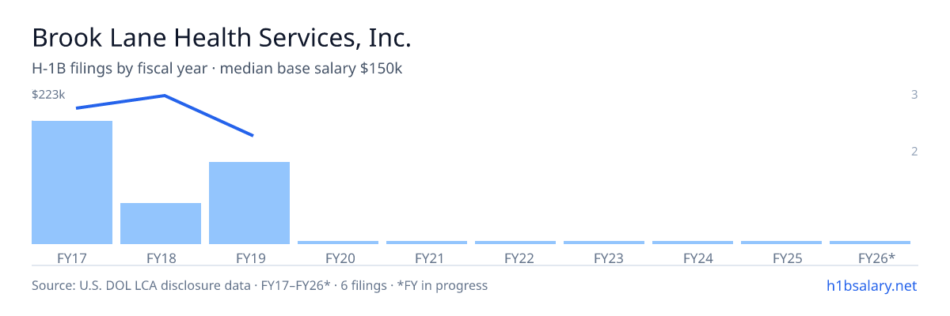Click the Brook Lane Health Services title
This screenshot has height=316, width=950.
(x=222, y=37)
